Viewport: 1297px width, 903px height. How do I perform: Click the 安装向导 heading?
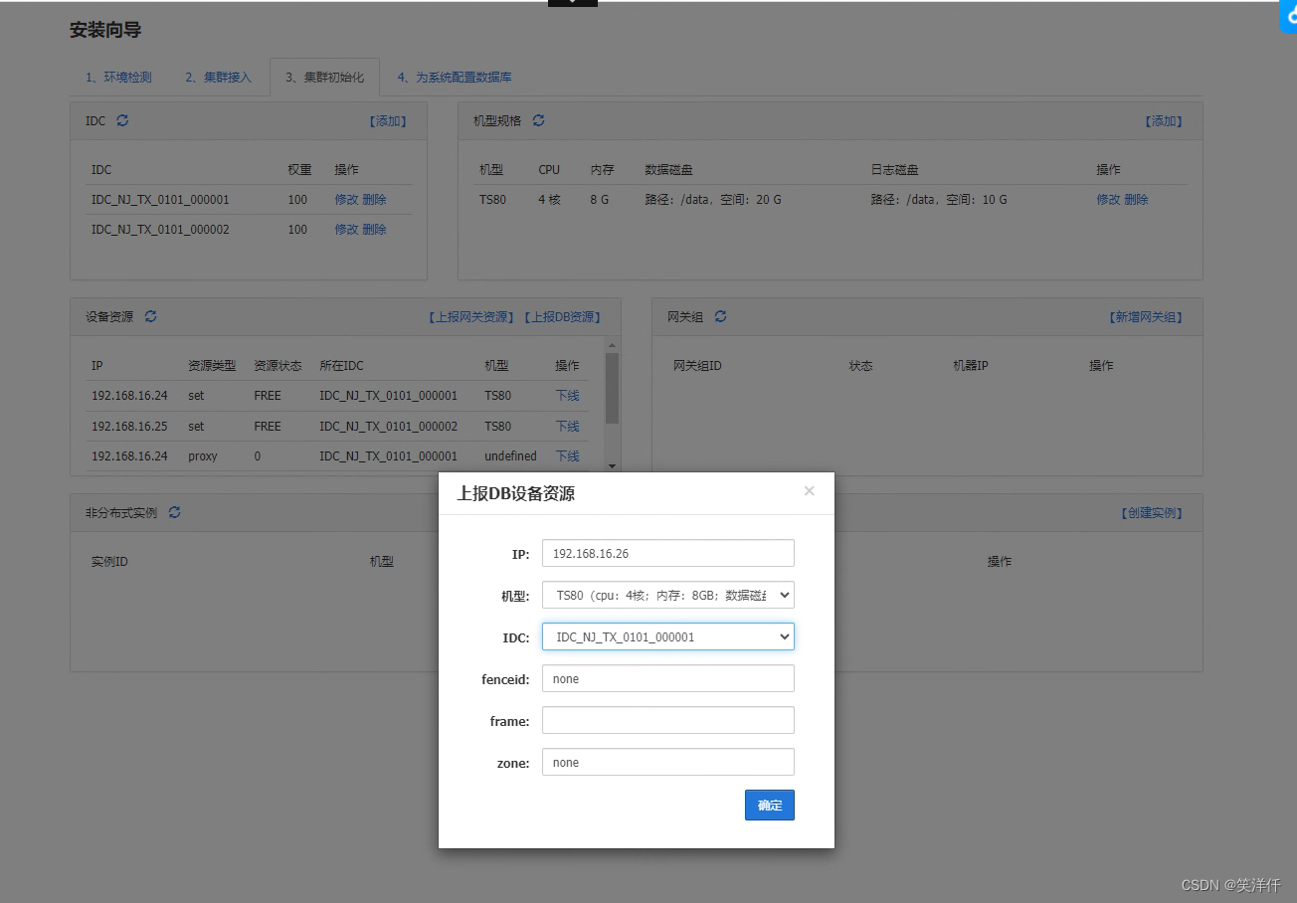coord(105,30)
